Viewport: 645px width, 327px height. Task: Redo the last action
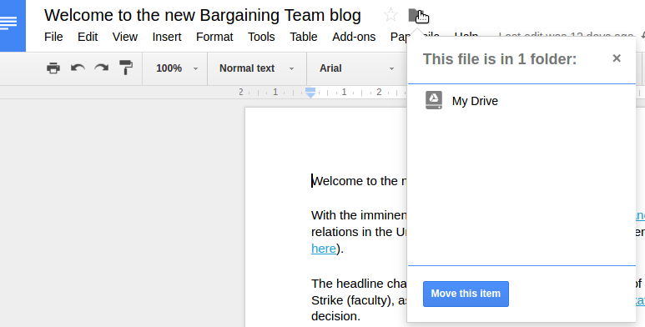pos(101,68)
